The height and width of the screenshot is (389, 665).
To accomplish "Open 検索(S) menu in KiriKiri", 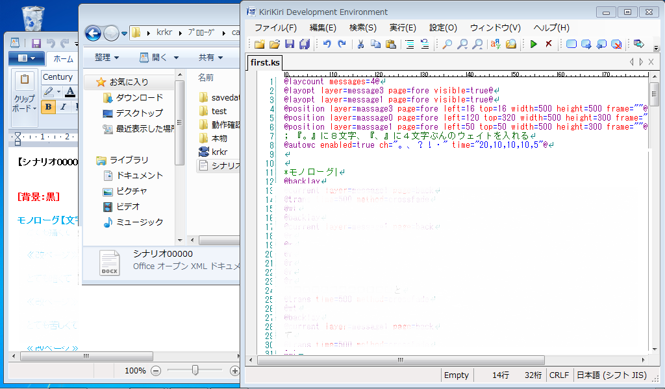I will click(x=362, y=28).
